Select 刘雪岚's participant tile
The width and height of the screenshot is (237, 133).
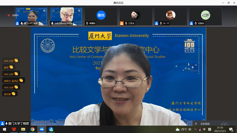coord(205,16)
